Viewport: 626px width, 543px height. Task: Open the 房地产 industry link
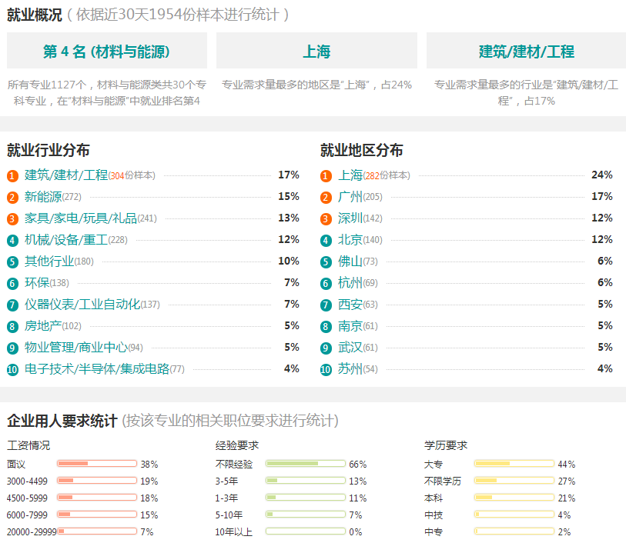coord(44,325)
